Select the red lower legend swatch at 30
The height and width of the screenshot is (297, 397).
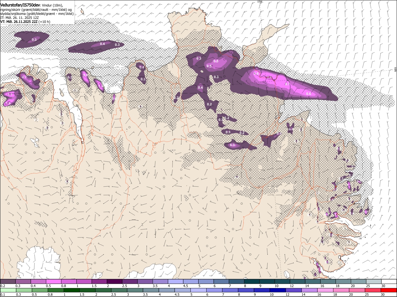click(x=389, y=290)
